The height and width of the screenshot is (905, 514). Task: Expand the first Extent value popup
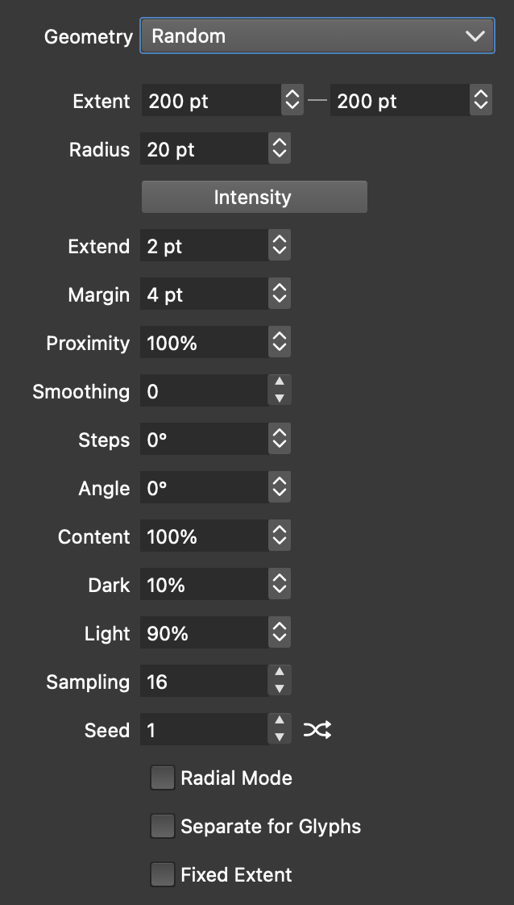coord(292,101)
